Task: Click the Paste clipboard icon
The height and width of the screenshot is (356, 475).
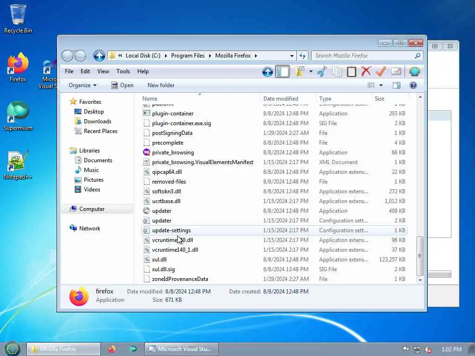Action: click(352, 72)
